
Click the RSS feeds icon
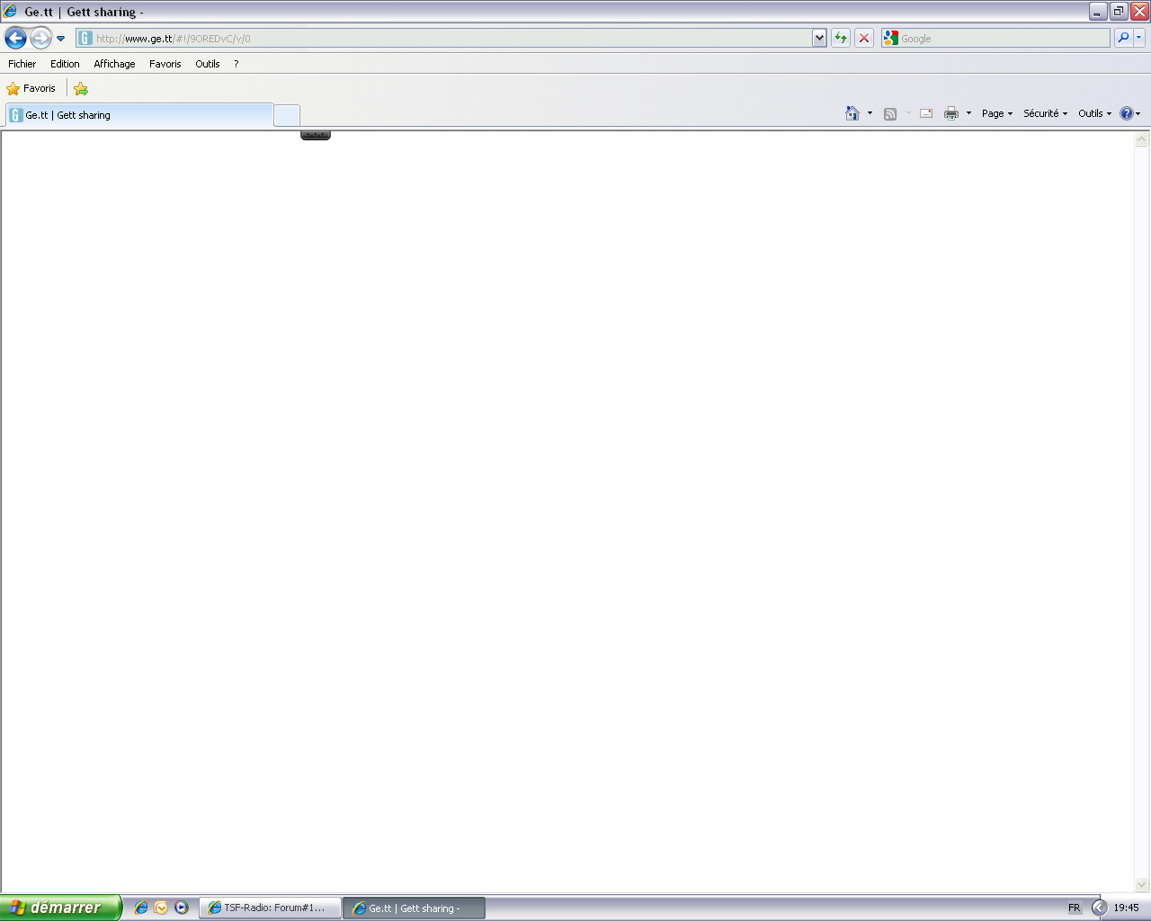[x=890, y=113]
